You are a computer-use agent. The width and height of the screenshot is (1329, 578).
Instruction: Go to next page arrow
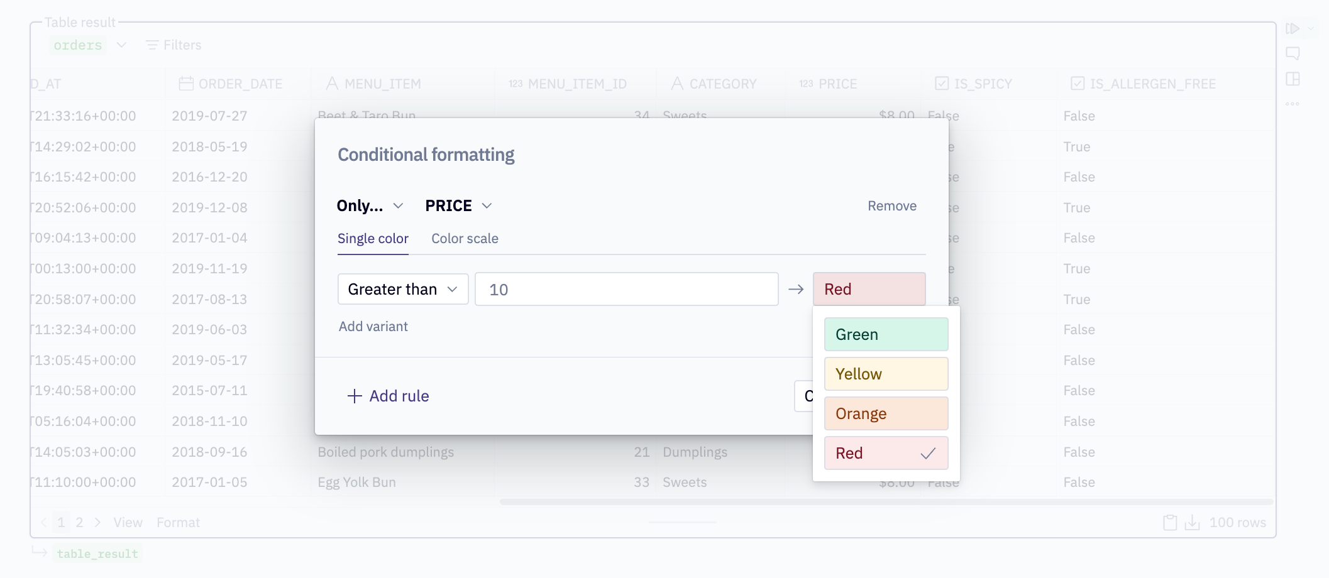97,523
